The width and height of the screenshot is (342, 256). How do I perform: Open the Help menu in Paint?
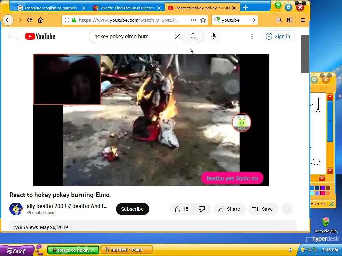(322, 88)
